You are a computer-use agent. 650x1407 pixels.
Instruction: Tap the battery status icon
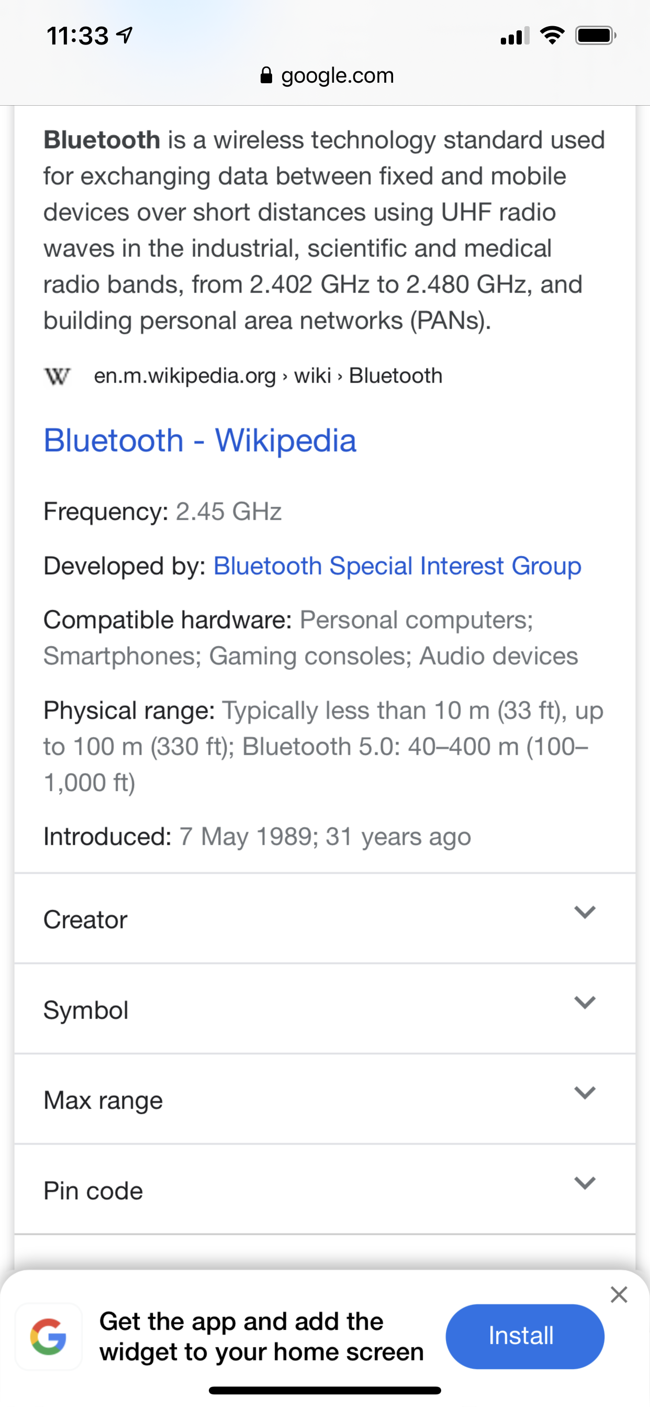(596, 36)
